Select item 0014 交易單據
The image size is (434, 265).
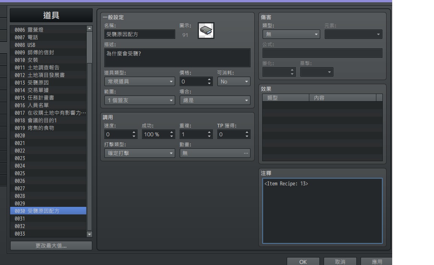coord(48,90)
